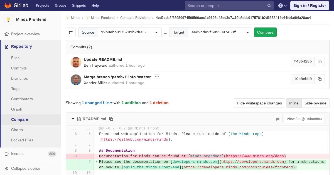The image size is (334, 175).
Task: Click Issues count badge 809
Action: click(52, 154)
